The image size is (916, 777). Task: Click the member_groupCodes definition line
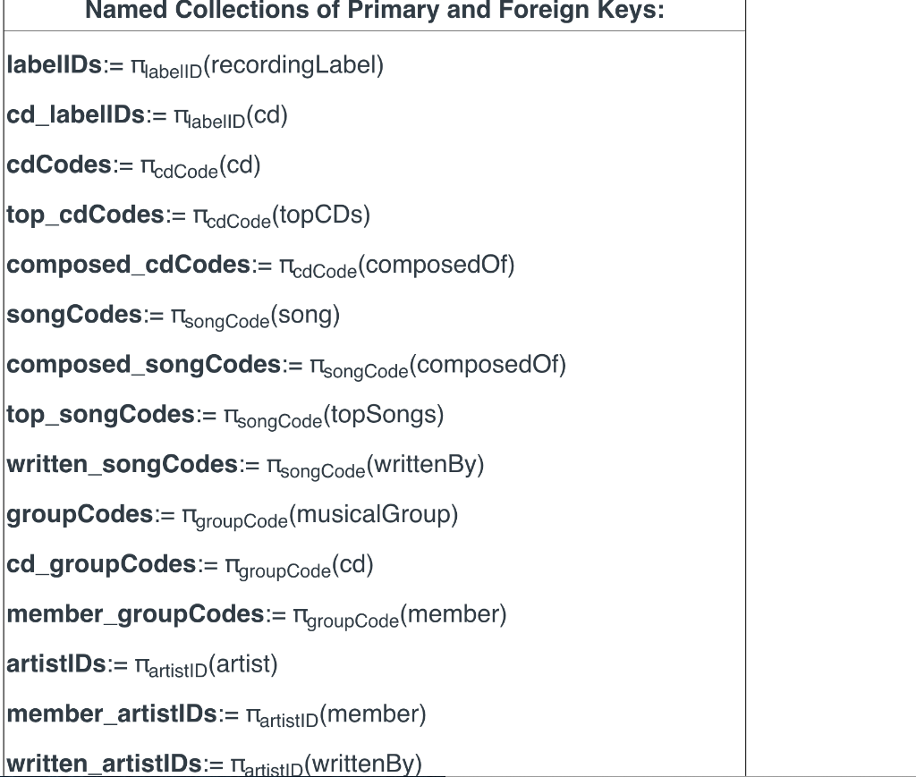click(x=255, y=614)
